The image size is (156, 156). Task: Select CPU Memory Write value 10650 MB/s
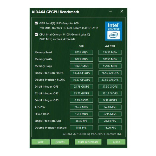pyautogui.click(x=110, y=59)
